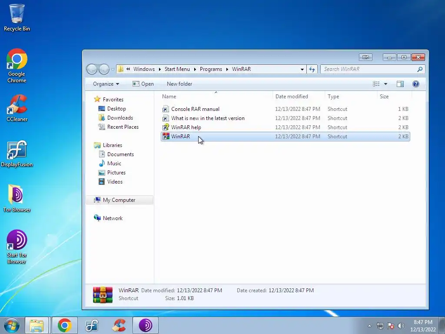Open Tor Browser from the taskbar
The image size is (445, 334).
pos(146,325)
